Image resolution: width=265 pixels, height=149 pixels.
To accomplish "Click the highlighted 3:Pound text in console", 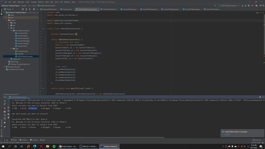I will click(x=32, y=108).
